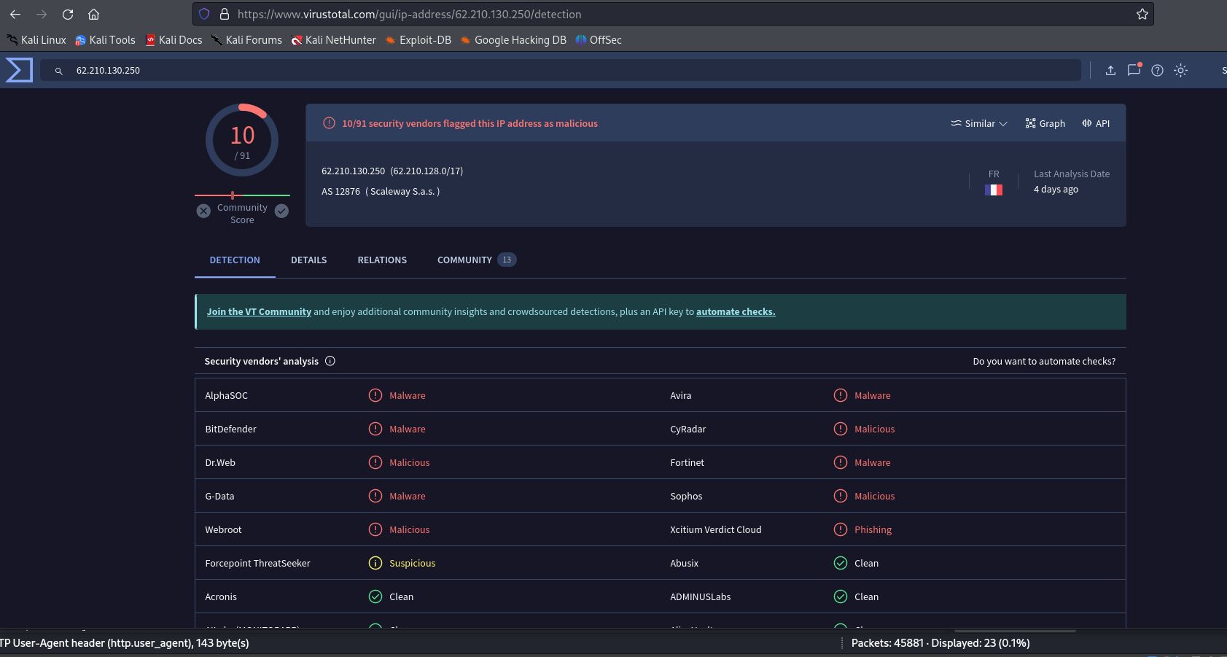Vote malicious with community score X icon

pos(203,211)
